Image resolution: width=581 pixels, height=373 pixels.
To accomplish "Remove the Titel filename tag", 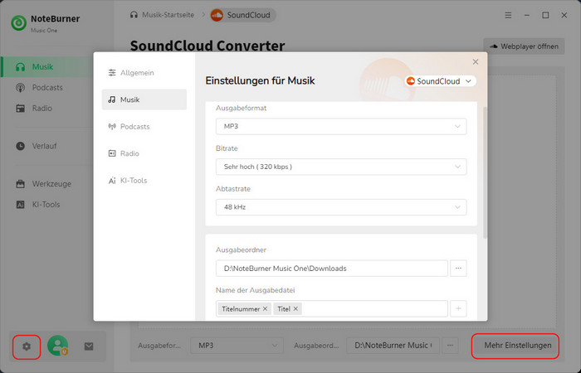I will click(x=295, y=308).
